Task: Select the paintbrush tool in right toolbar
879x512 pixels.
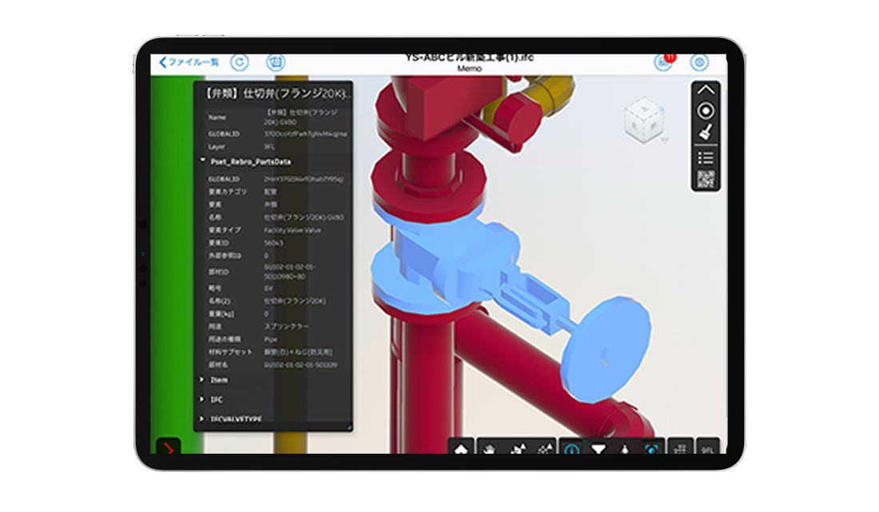Action: click(x=706, y=133)
